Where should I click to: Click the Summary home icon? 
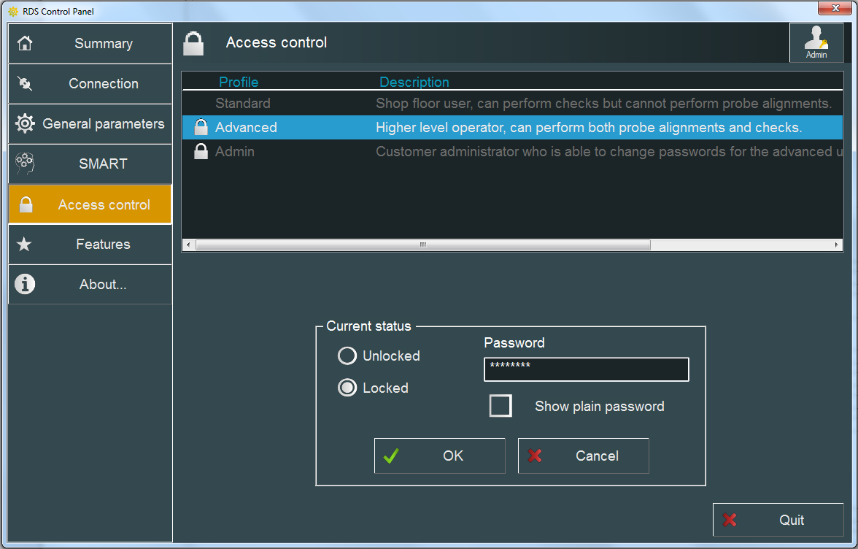click(26, 44)
